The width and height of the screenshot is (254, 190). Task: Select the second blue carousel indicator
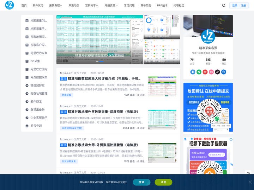click(101, 61)
